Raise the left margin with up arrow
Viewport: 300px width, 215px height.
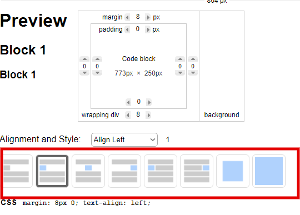[84, 59]
